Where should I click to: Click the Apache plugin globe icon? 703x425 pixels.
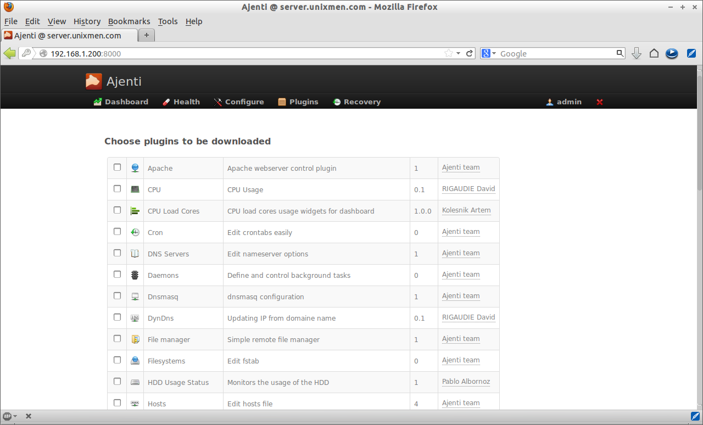pos(135,168)
